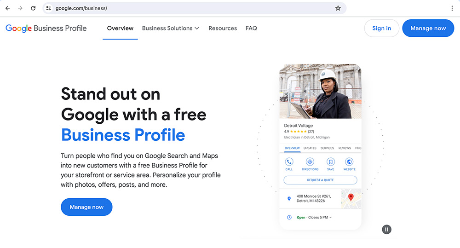Click Request a Quote button
The image size is (460, 248).
coord(320,180)
